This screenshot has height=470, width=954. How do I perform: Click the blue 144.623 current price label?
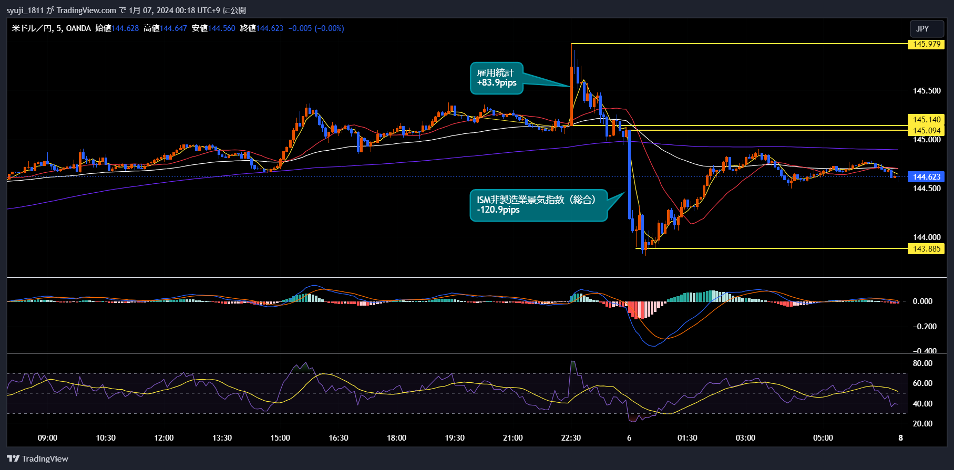[x=926, y=177]
